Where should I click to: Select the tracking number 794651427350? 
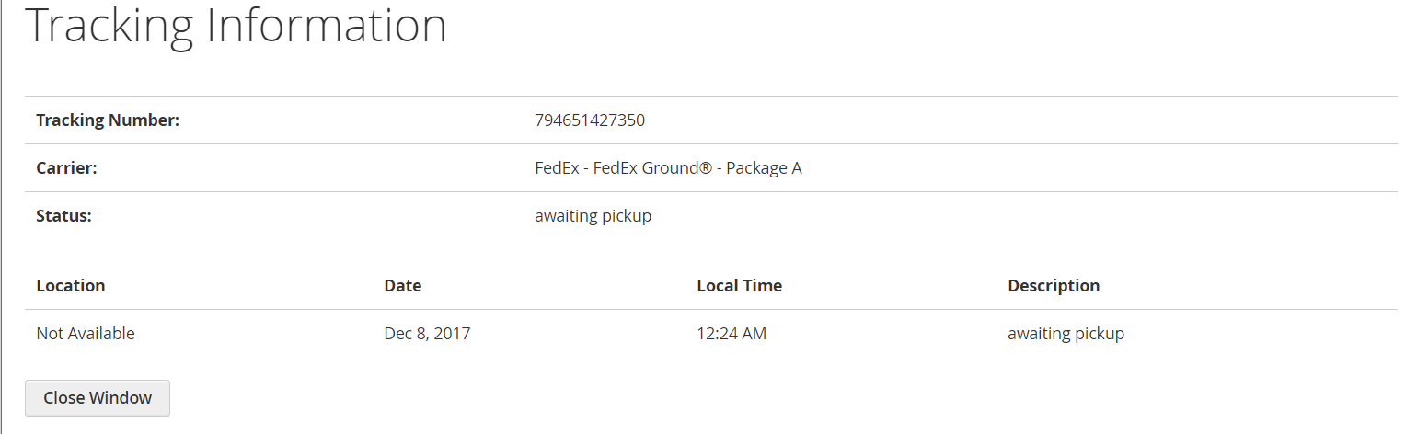[590, 120]
